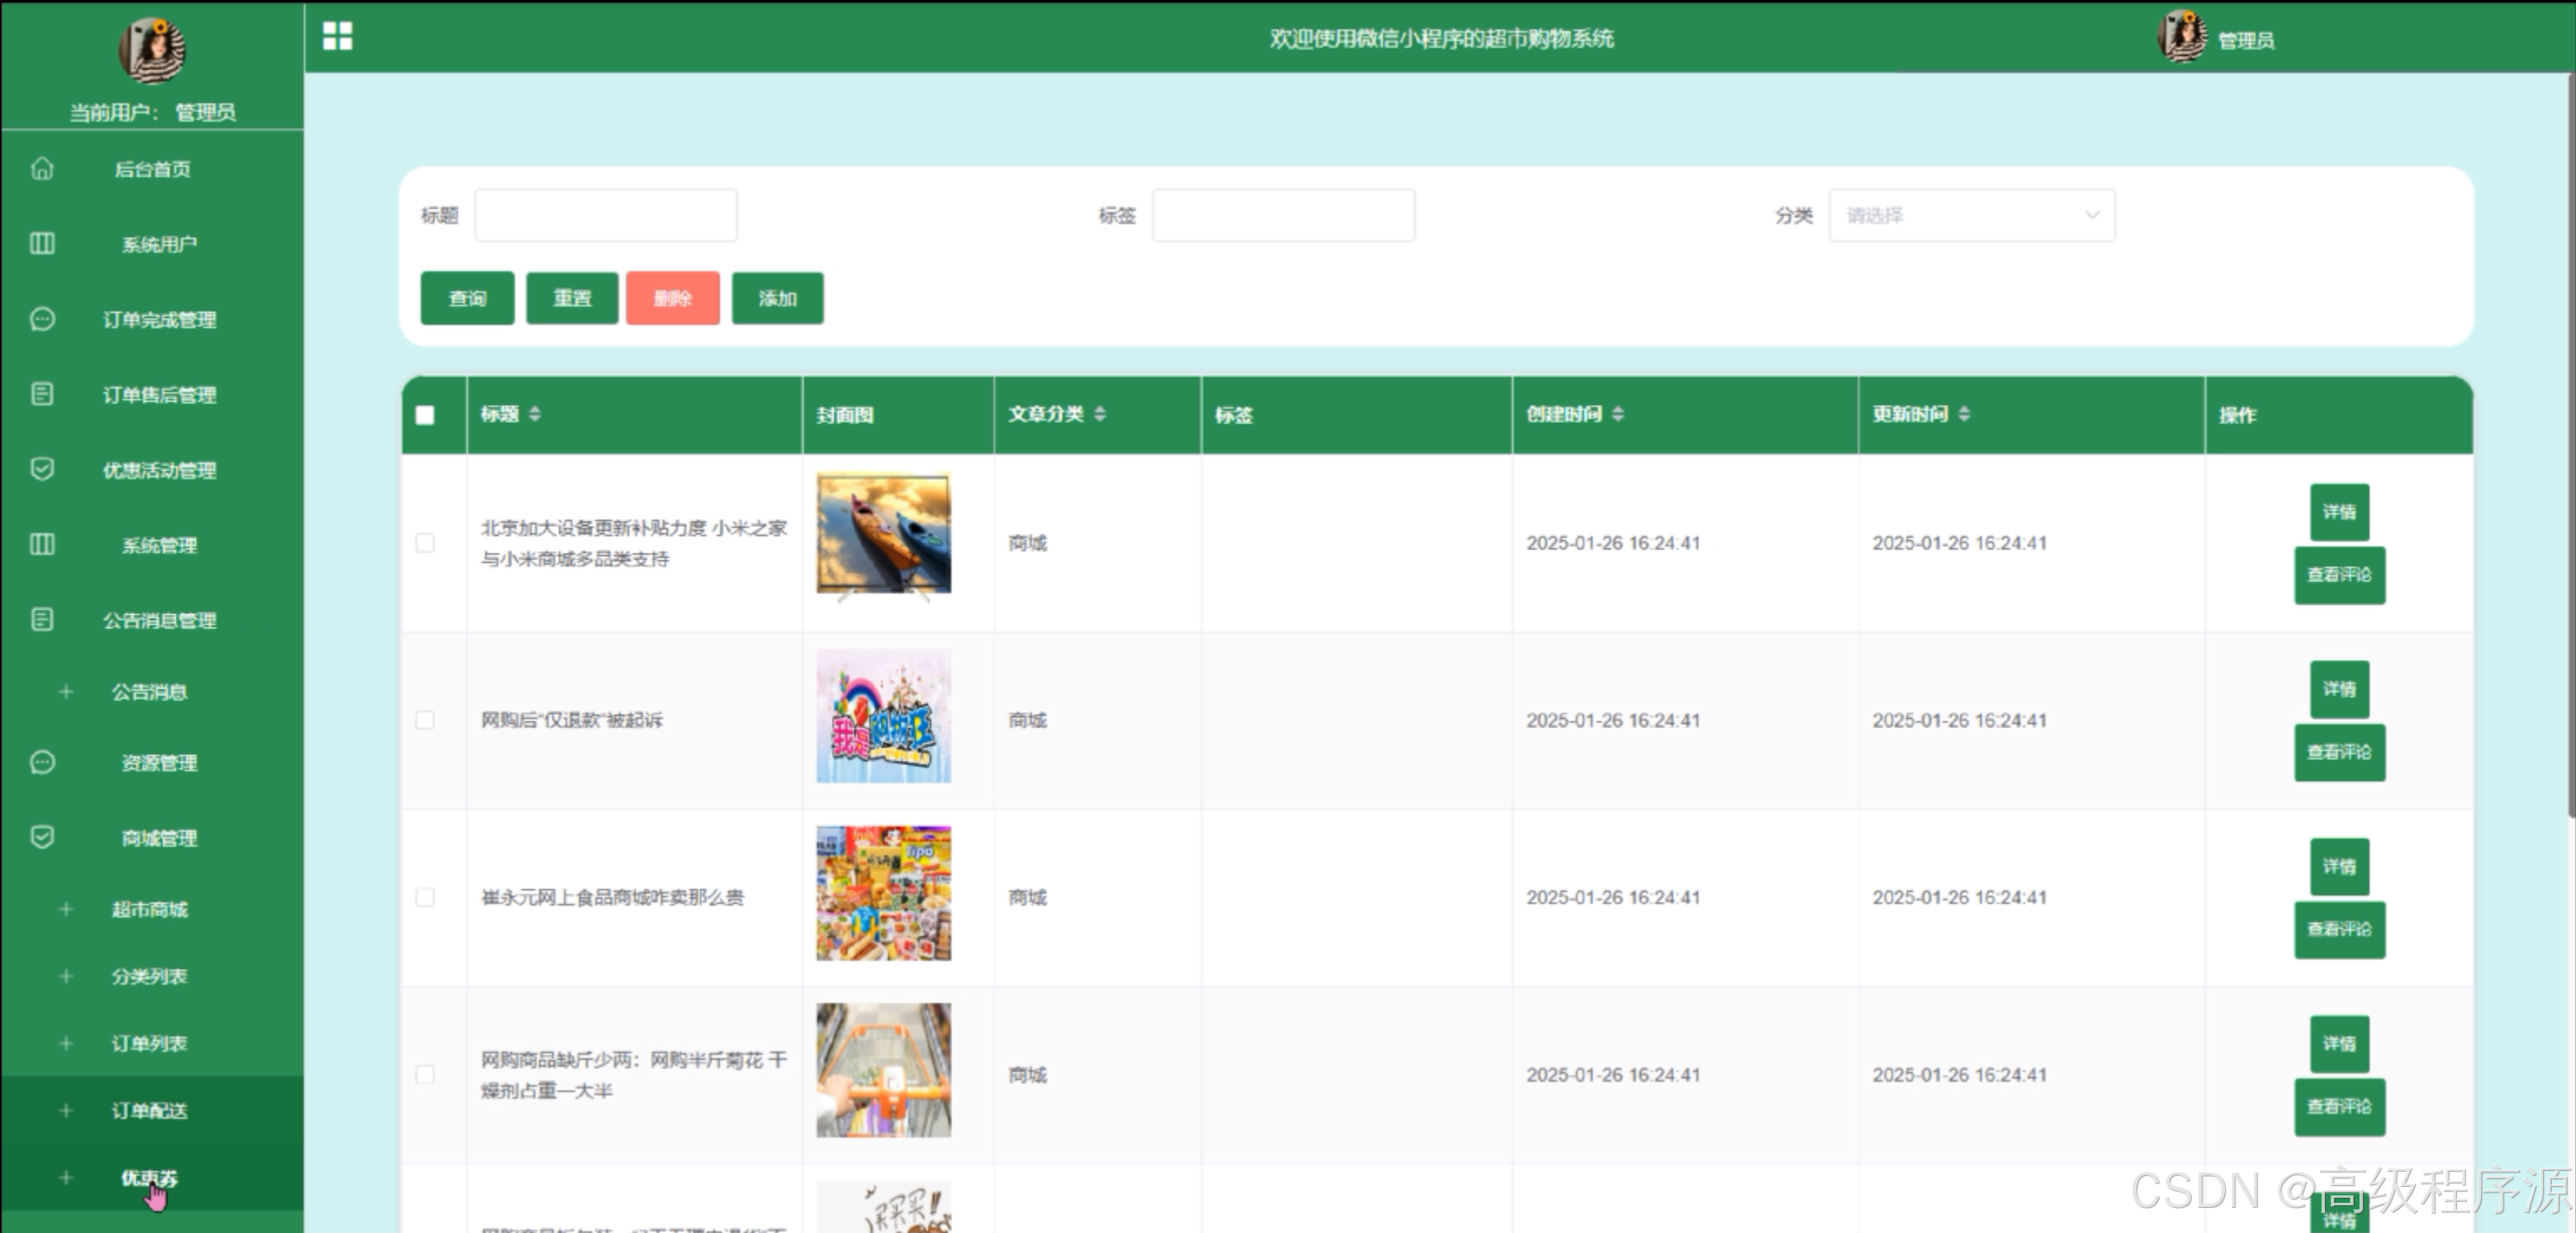Click the chat icon beside 资源管理
This screenshot has height=1233, width=2576.
(x=42, y=762)
